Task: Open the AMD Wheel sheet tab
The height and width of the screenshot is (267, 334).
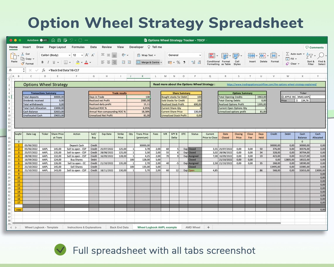Action: pos(193,227)
